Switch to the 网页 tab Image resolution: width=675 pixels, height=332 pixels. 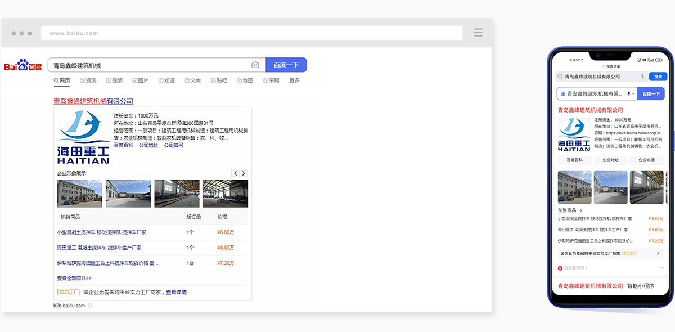61,80
